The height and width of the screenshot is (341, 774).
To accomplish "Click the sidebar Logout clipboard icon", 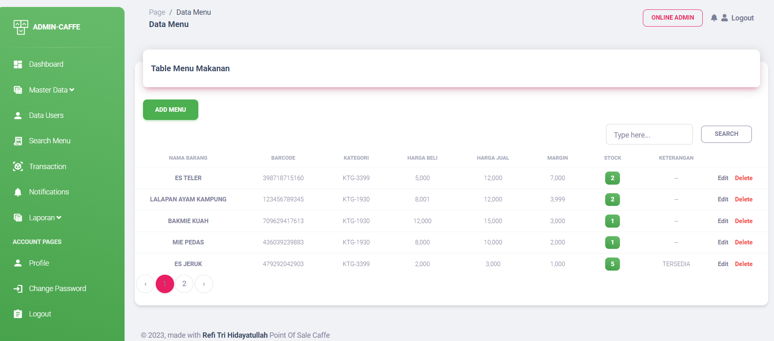I will click(x=18, y=314).
